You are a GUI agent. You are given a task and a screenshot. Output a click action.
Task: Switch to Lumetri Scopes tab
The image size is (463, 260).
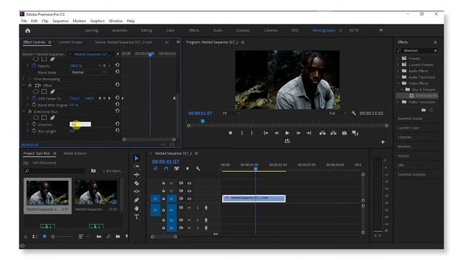click(x=70, y=42)
